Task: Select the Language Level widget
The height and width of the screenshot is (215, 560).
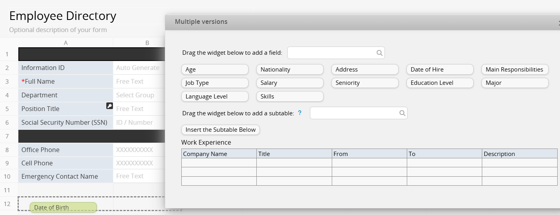Action: click(215, 97)
